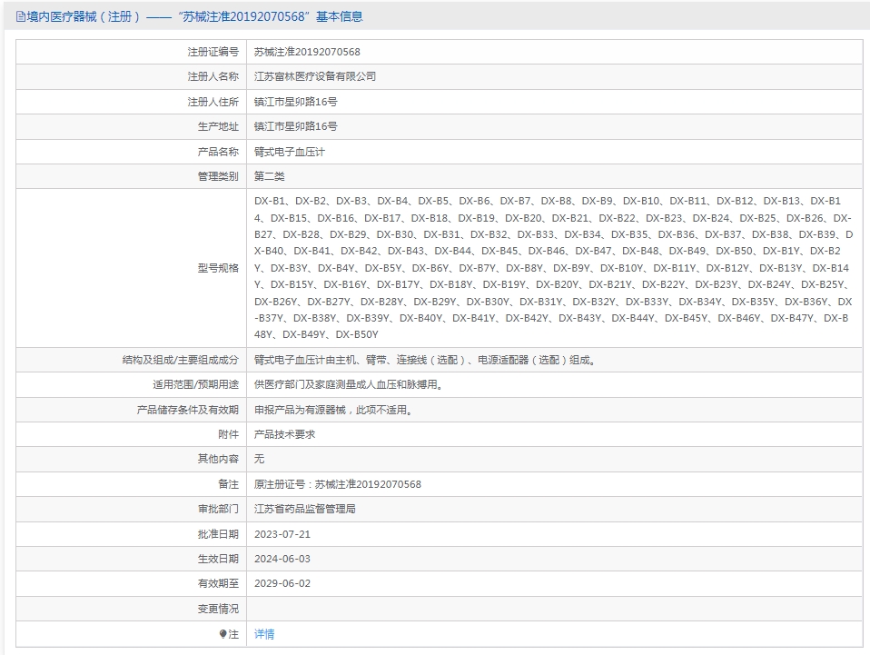
Task: Select registration number 苏械注准20192070568 value
Action: click(307, 52)
